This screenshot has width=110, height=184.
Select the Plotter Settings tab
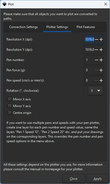pos(57,27)
